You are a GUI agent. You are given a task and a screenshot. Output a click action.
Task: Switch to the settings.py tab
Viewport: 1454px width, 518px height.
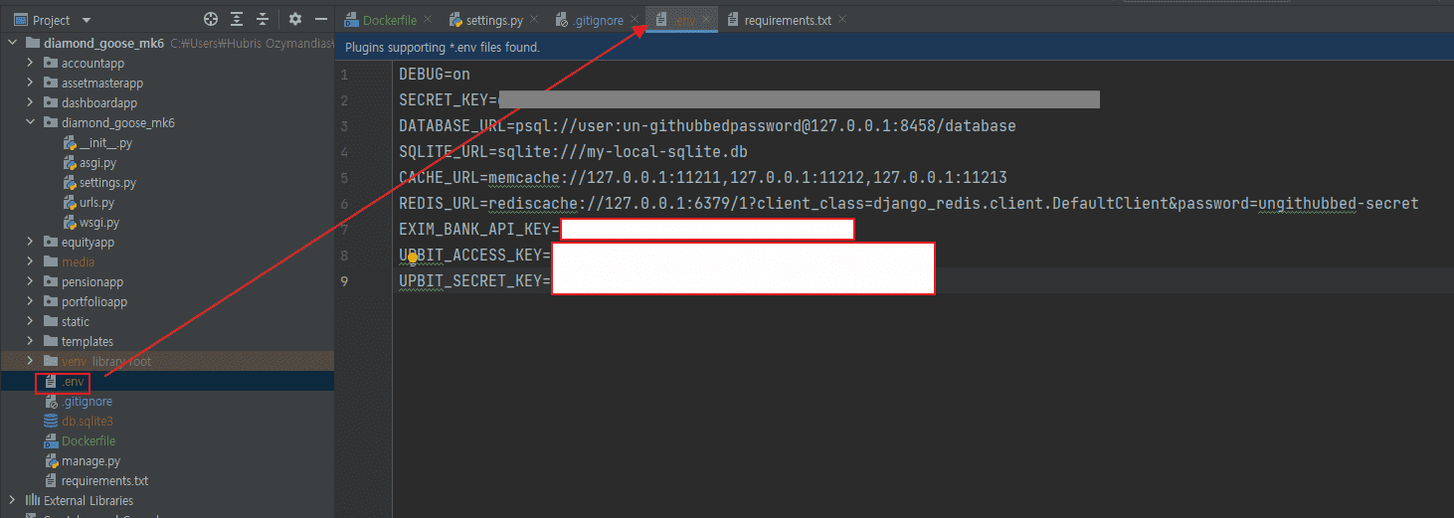[x=494, y=20]
